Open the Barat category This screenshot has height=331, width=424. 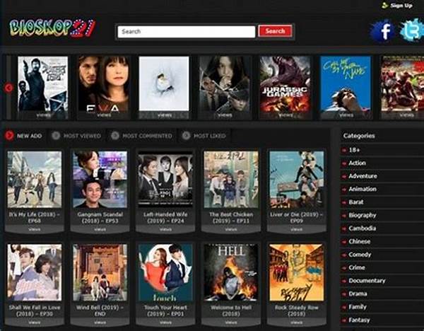[356, 202]
